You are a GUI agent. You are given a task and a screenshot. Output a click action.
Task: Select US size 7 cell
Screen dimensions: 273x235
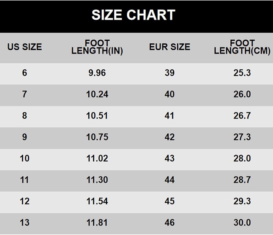click(x=25, y=94)
